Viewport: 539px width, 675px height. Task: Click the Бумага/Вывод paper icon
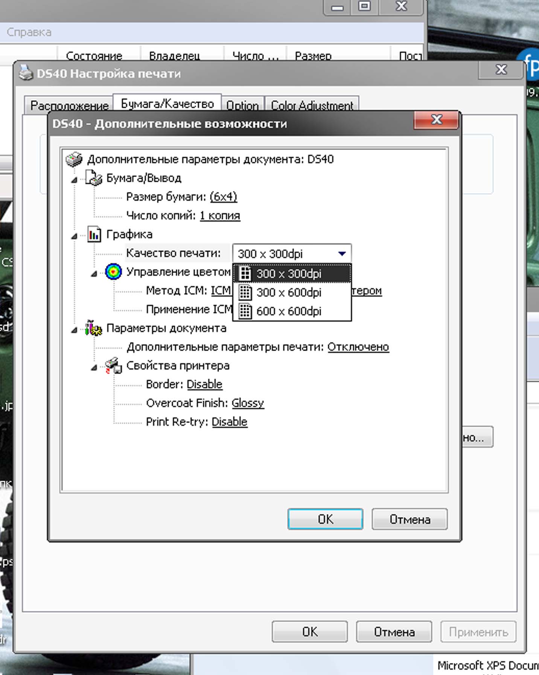tap(94, 178)
